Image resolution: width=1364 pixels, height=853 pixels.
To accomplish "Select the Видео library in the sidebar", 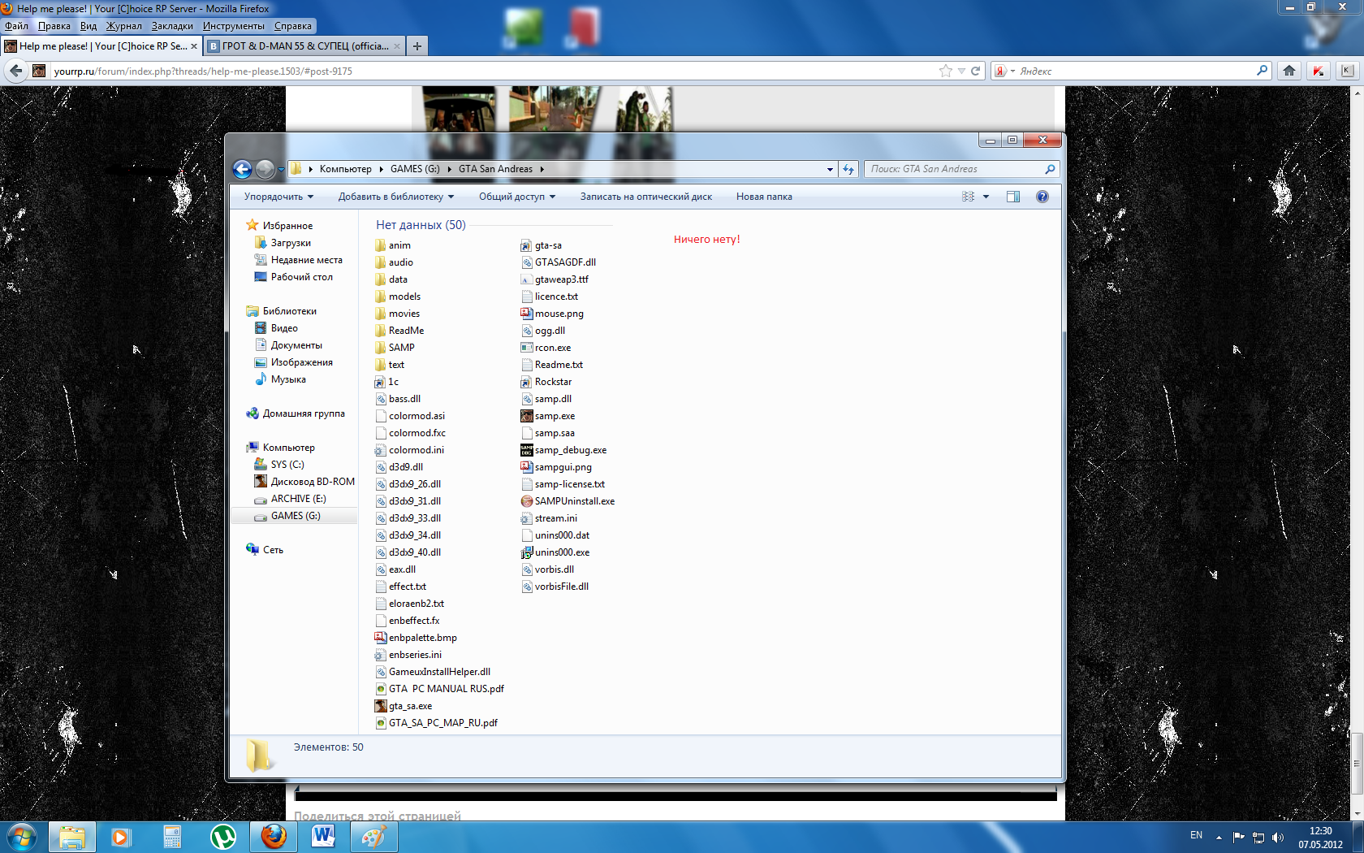I will (276, 328).
